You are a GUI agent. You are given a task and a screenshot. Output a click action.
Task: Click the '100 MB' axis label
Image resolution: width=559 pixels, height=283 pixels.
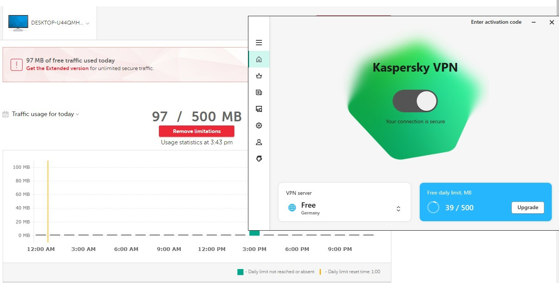pos(21,167)
